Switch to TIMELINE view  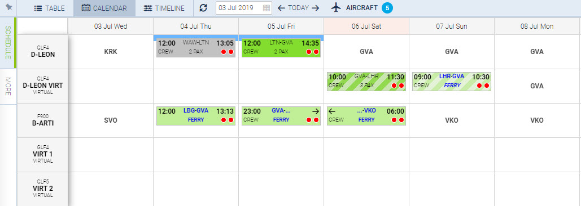164,8
